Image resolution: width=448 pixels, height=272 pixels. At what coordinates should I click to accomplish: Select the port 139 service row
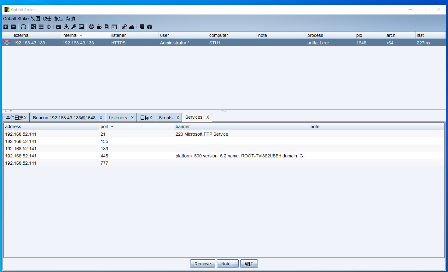(x=224, y=149)
